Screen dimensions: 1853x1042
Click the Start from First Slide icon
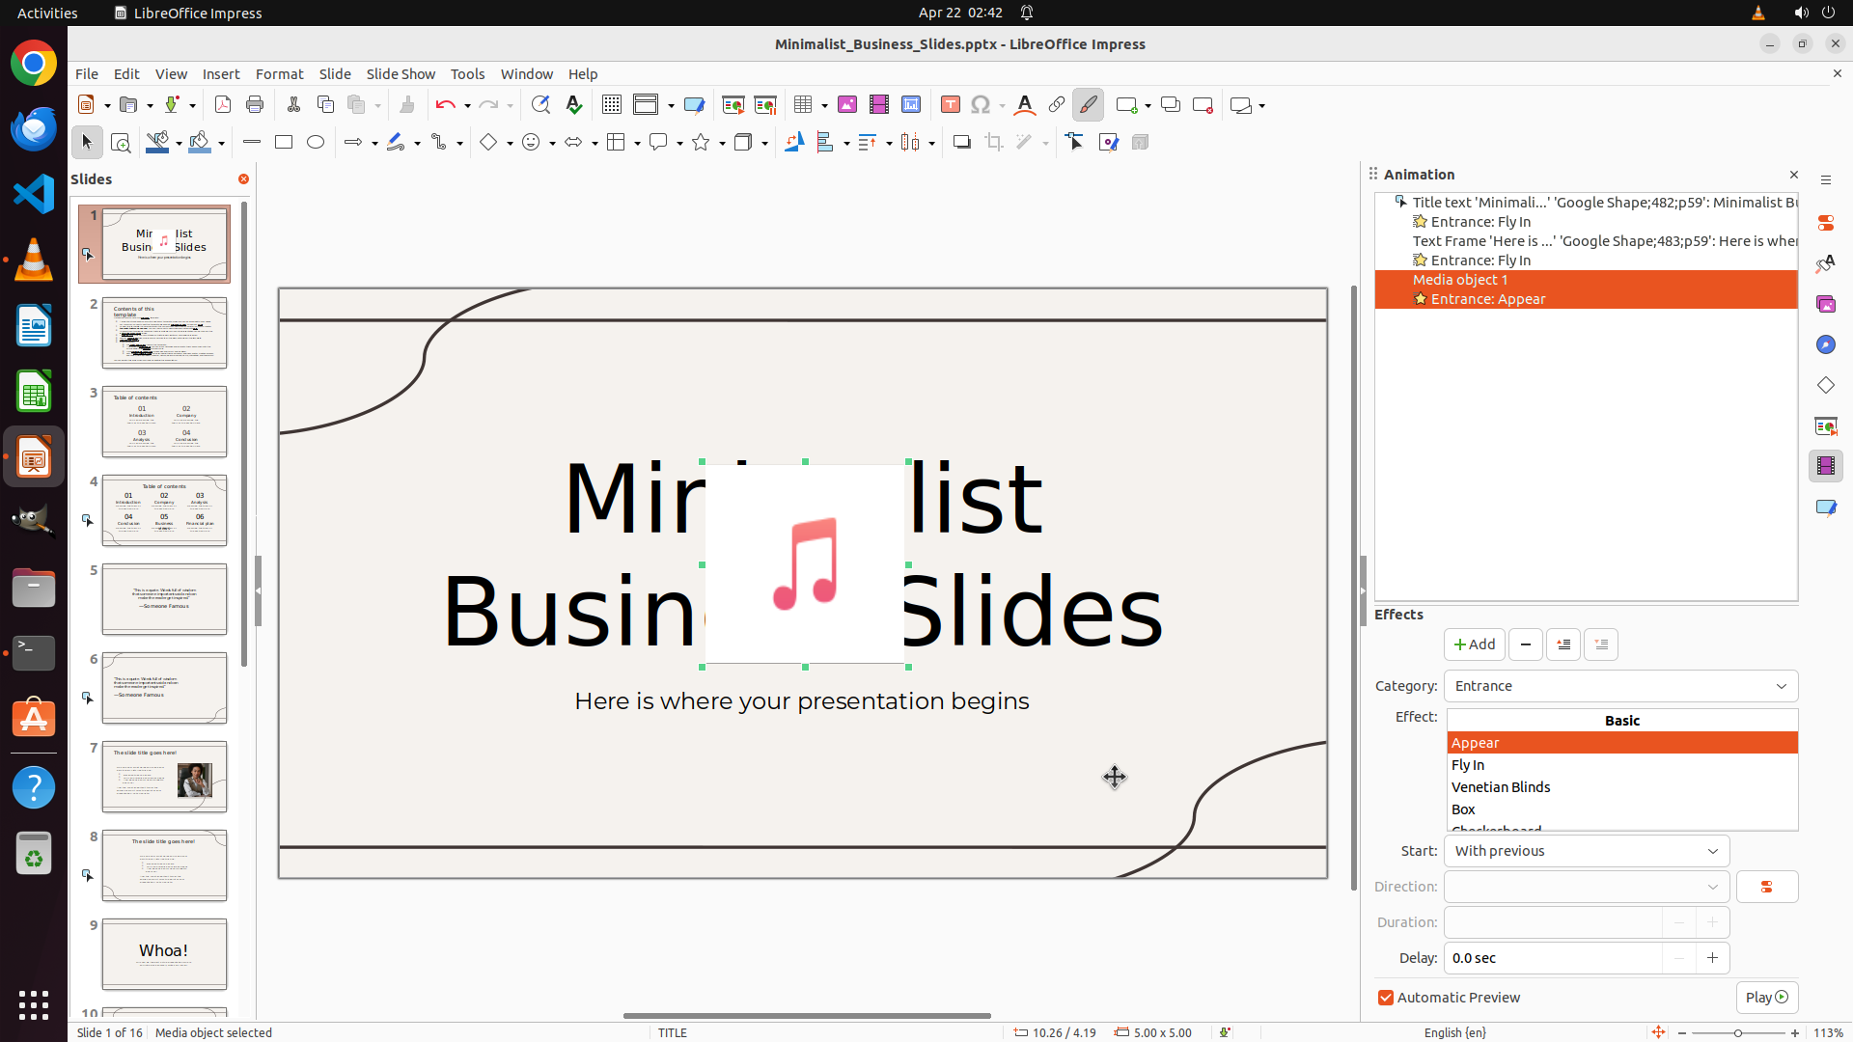(733, 104)
